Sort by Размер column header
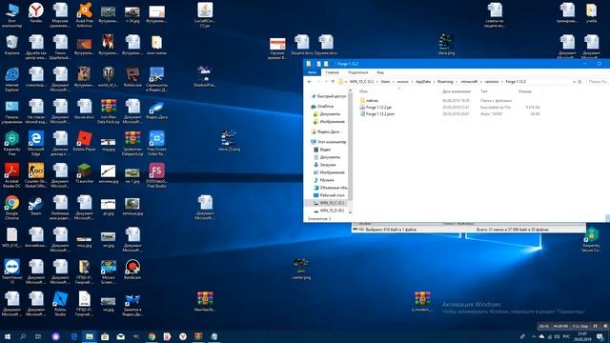Viewport: 610px width, 343px height. click(x=525, y=91)
